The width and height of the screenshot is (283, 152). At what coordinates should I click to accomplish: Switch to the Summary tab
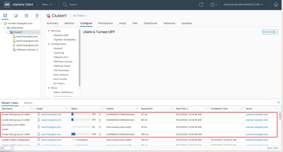click(52, 23)
